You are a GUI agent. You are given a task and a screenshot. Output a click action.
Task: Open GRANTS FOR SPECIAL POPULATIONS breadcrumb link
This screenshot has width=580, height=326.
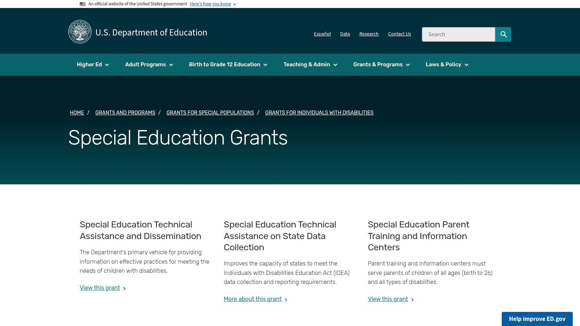[210, 113]
